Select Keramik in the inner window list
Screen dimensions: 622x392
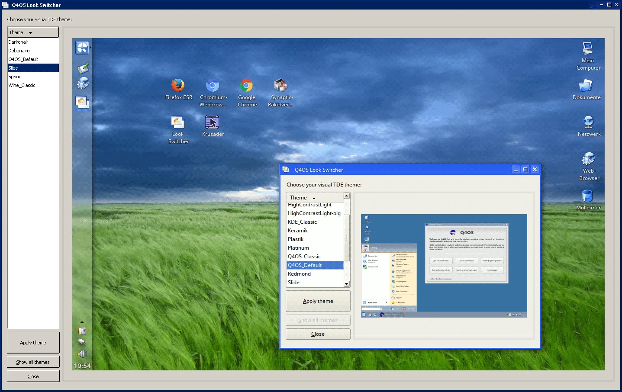click(315, 231)
